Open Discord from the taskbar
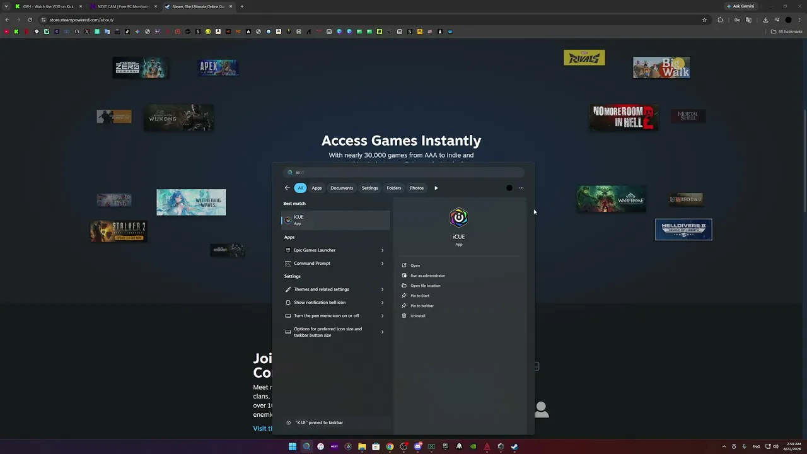 click(417, 446)
